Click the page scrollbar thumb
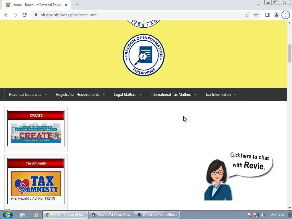 tap(289, 54)
